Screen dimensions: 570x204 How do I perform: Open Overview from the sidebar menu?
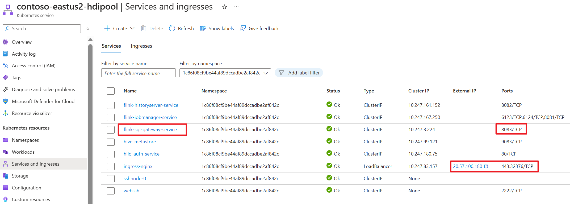(x=22, y=42)
